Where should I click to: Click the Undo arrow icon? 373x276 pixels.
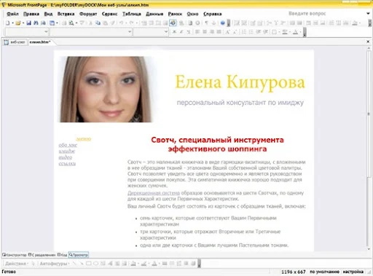click(121, 23)
